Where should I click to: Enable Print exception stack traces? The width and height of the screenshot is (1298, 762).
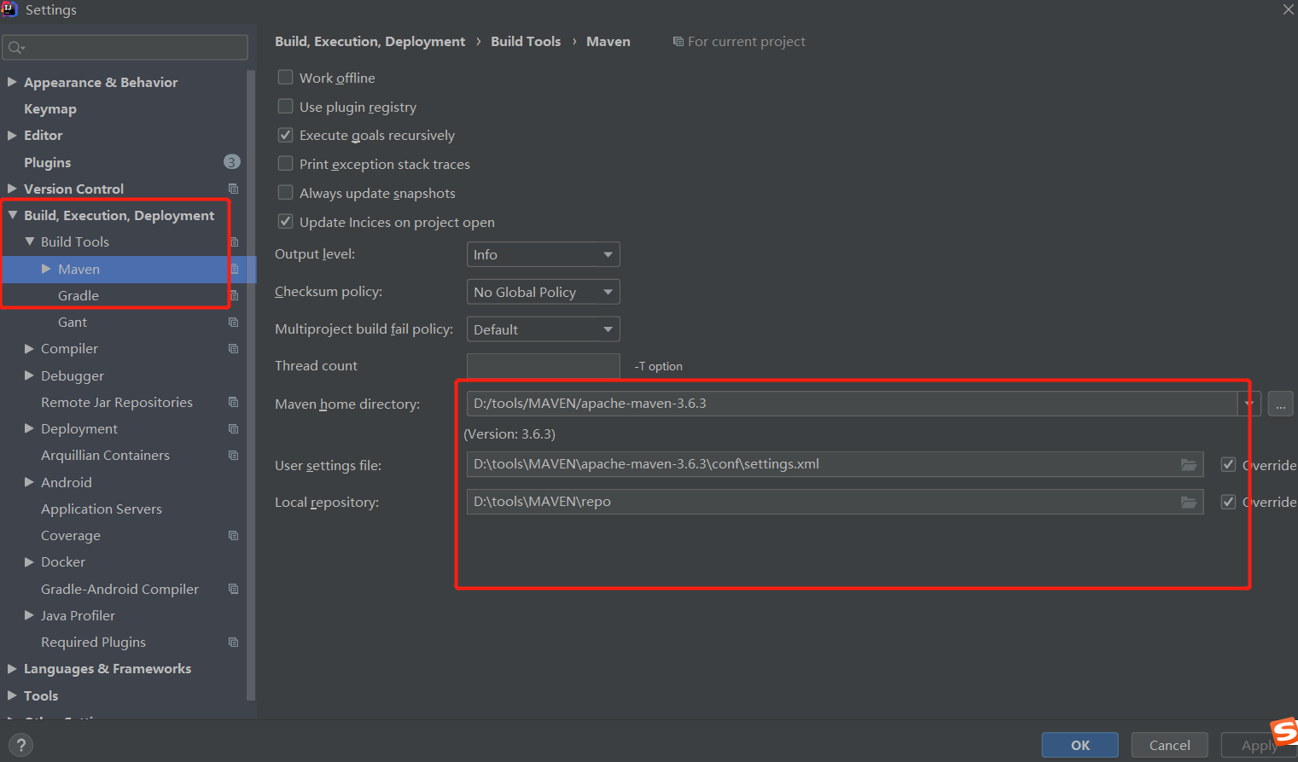click(x=286, y=164)
